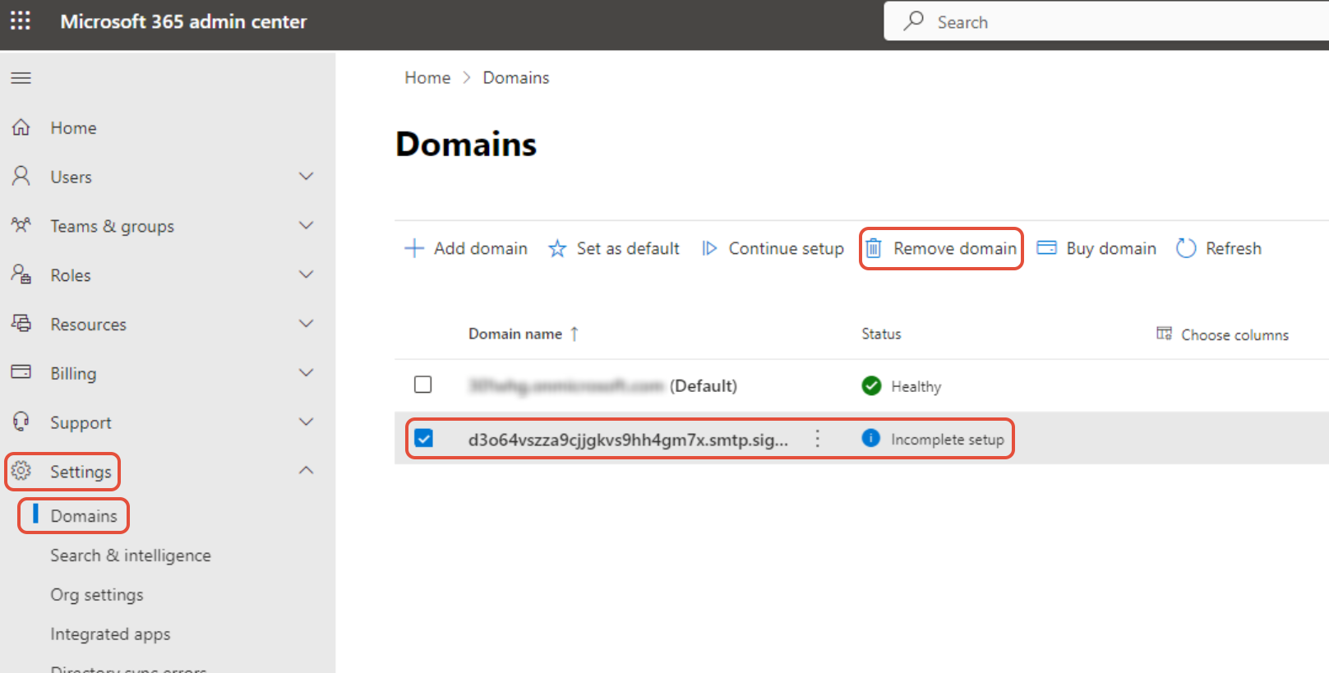Viewport: 1329px width, 673px height.
Task: Click the Users person icon
Action: pyautogui.click(x=21, y=176)
